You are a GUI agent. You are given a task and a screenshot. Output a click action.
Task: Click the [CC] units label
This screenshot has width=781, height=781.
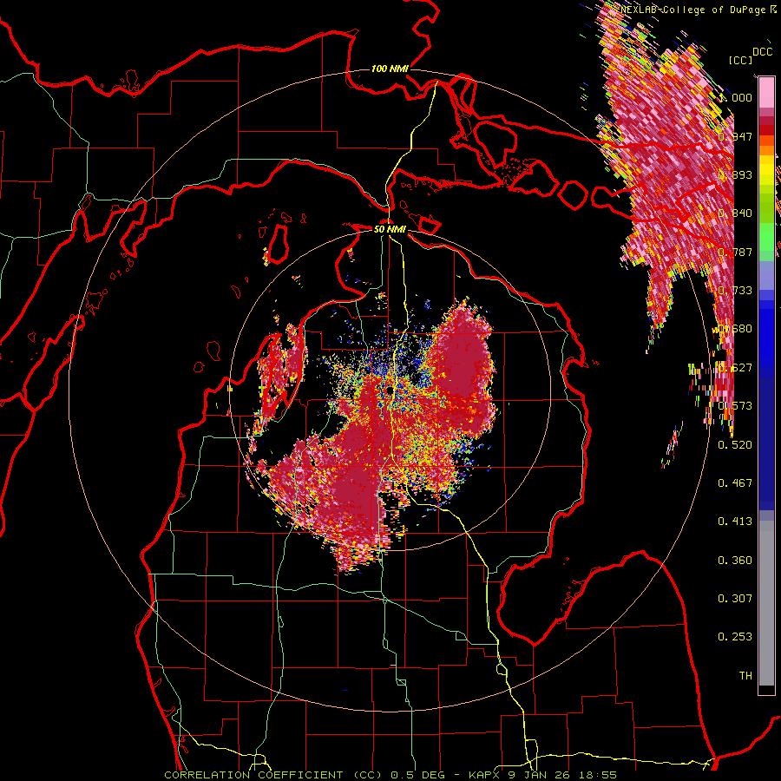740,60
